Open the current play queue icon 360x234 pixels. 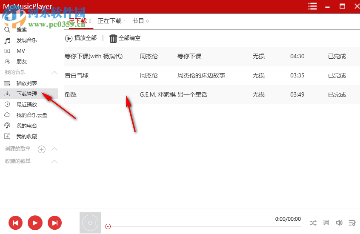(352, 223)
